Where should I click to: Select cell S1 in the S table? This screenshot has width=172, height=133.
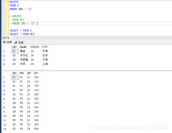pos(15,51)
